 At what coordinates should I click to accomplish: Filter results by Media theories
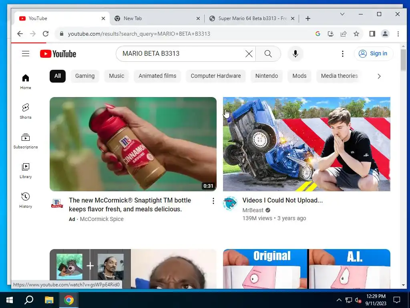coord(339,76)
